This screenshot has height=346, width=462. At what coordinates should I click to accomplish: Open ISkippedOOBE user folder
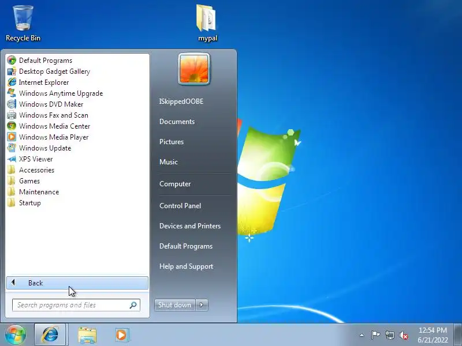[181, 101]
